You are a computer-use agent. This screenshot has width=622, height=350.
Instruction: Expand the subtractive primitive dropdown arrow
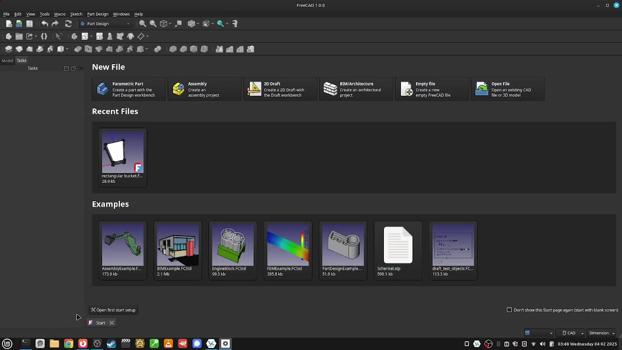(x=147, y=49)
